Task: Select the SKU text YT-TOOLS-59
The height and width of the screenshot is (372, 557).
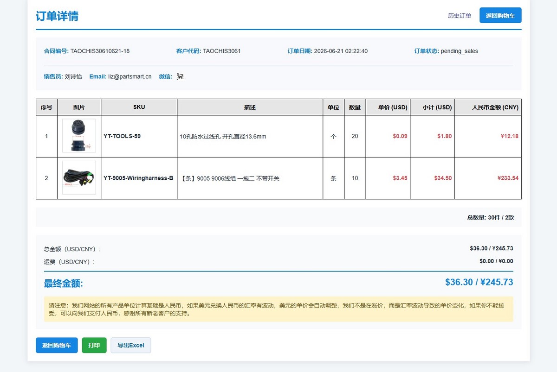Action: 122,136
